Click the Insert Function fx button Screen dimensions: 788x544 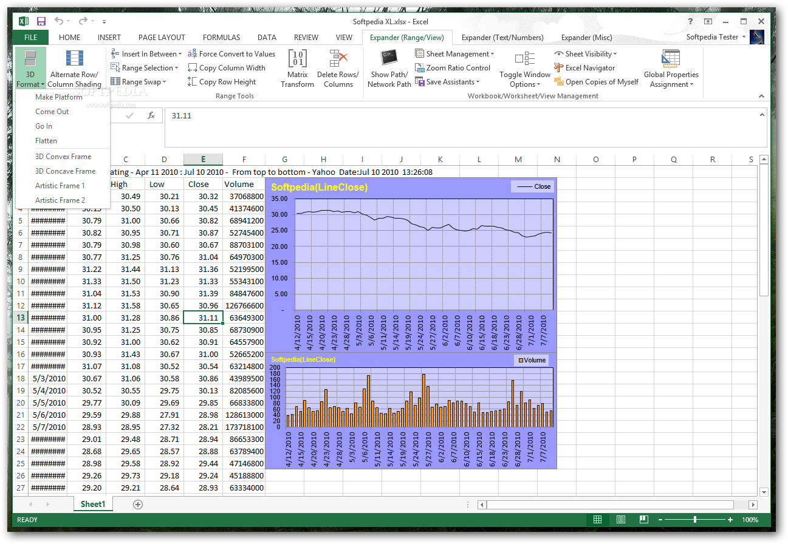pos(152,115)
